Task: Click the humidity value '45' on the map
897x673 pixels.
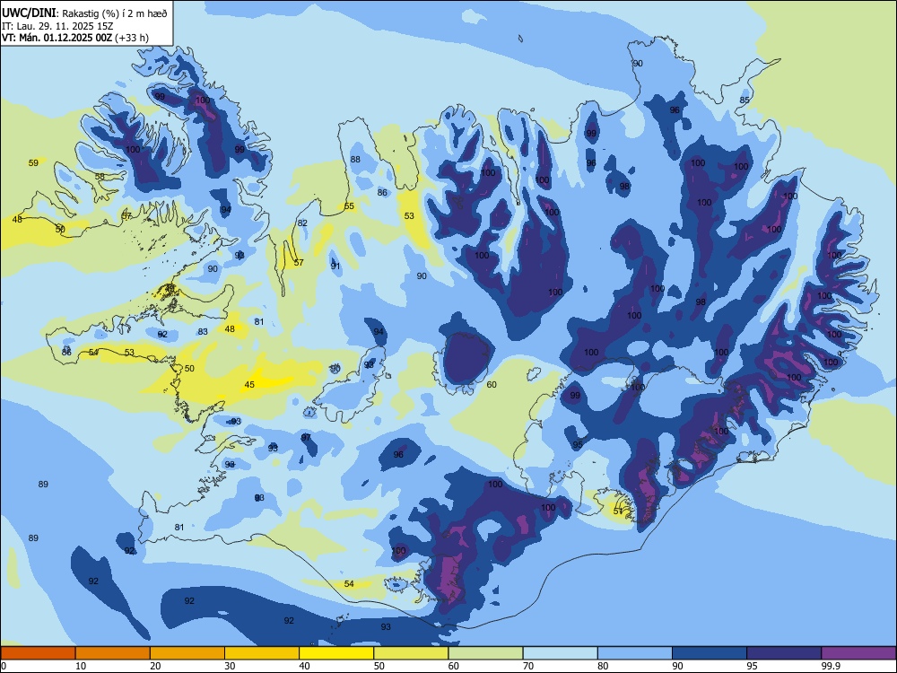Action: coord(249,385)
